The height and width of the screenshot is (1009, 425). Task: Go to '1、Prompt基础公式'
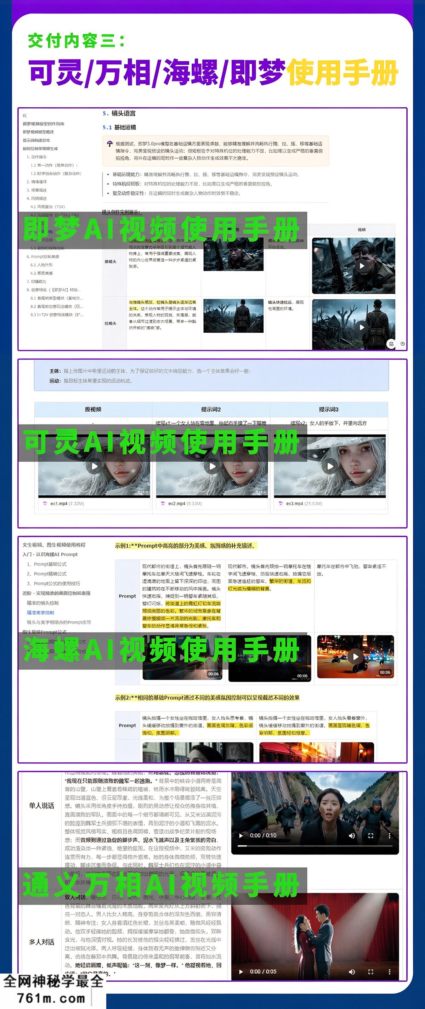pyautogui.click(x=47, y=564)
